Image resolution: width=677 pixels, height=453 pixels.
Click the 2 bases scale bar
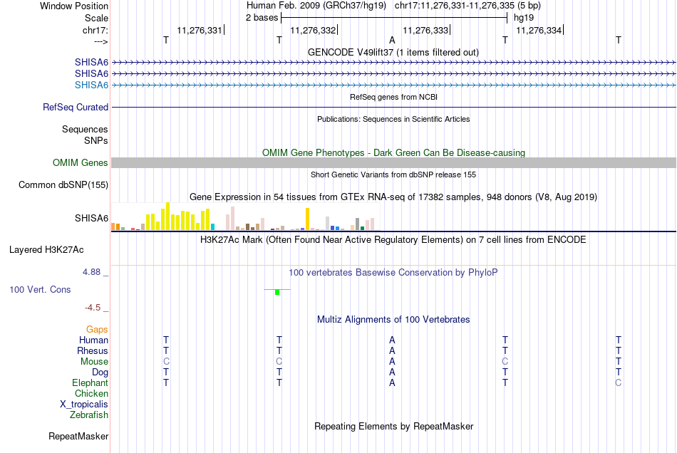click(394, 18)
